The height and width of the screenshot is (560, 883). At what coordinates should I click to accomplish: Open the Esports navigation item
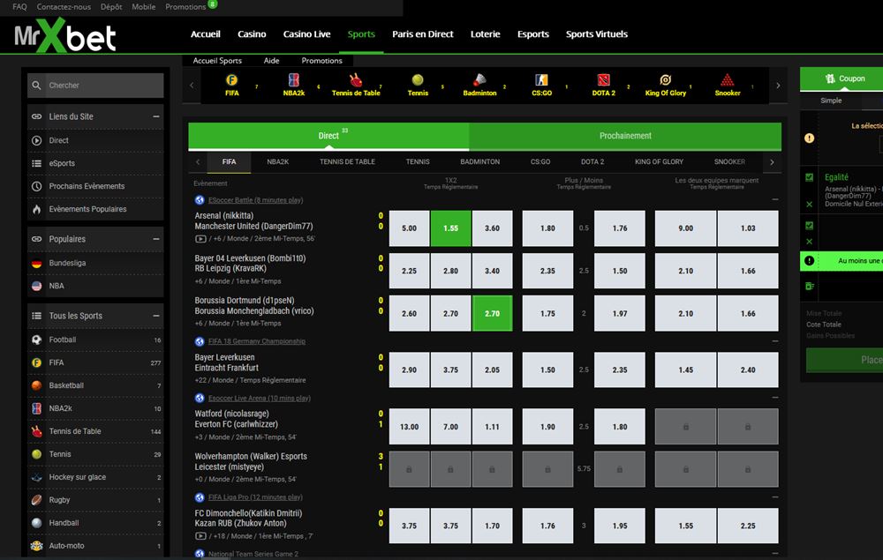[532, 34]
